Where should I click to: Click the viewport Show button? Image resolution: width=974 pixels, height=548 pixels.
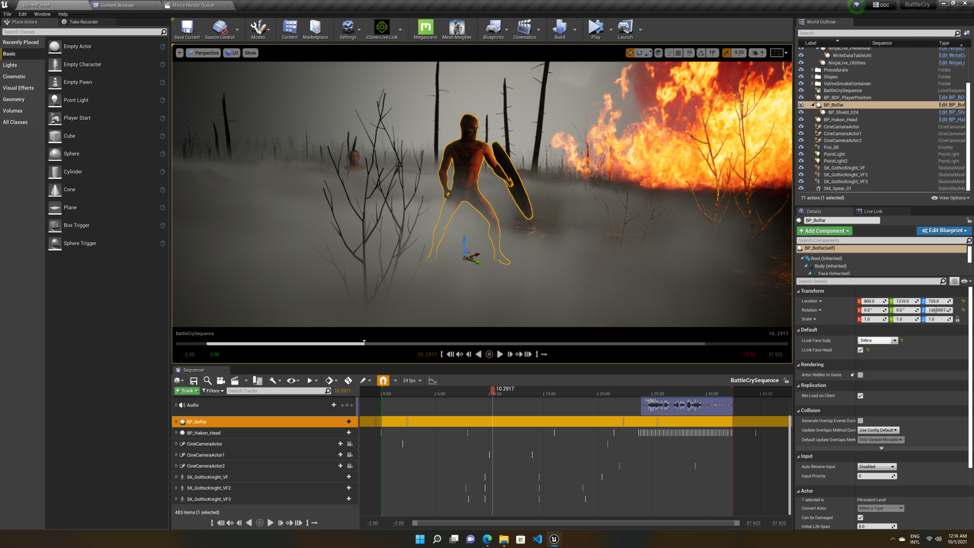point(250,53)
